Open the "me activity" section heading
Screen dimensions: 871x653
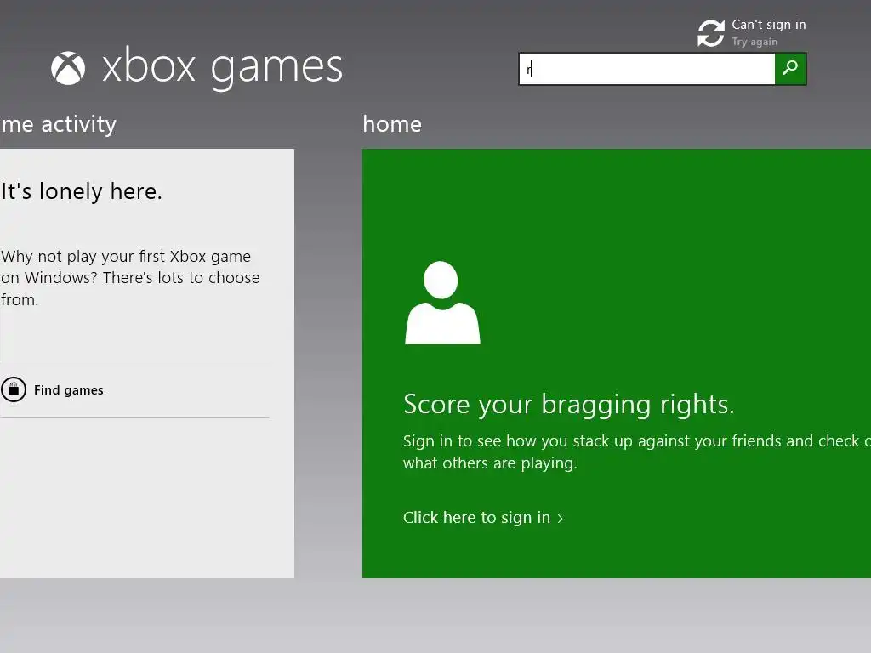59,124
